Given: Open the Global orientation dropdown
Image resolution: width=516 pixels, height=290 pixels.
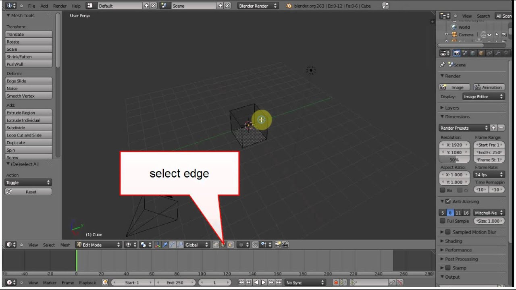Looking at the screenshot, I should pyautogui.click(x=197, y=244).
